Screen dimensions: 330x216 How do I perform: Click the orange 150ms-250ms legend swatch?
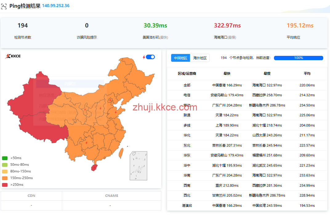(x=5, y=178)
